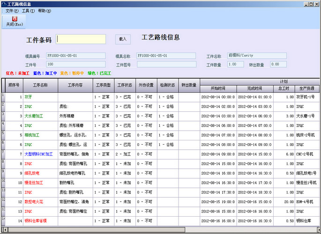
Task: Click the row selector for sequence 1
Action: [x=2, y=97]
